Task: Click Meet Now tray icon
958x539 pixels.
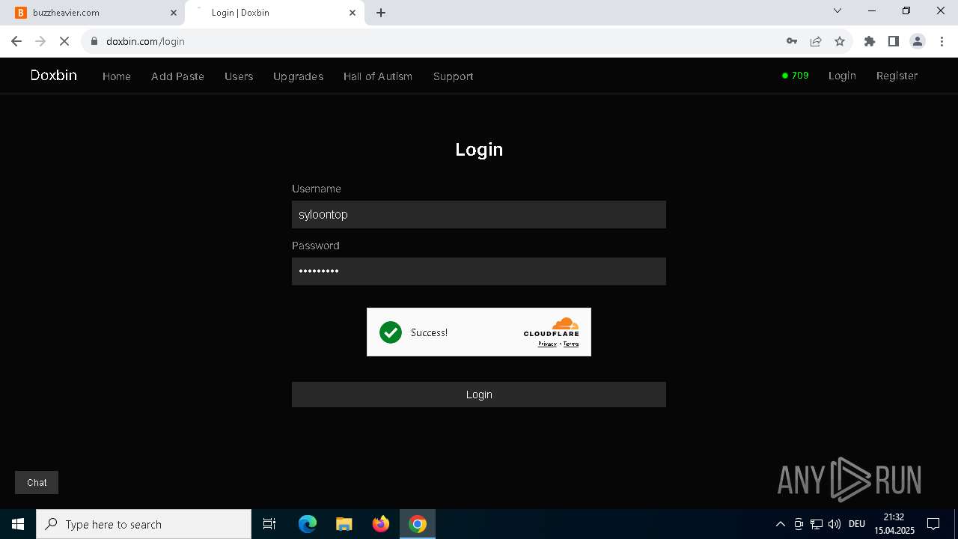Action: point(799,524)
